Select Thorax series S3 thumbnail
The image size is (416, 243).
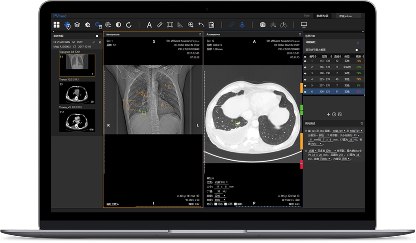(x=77, y=93)
